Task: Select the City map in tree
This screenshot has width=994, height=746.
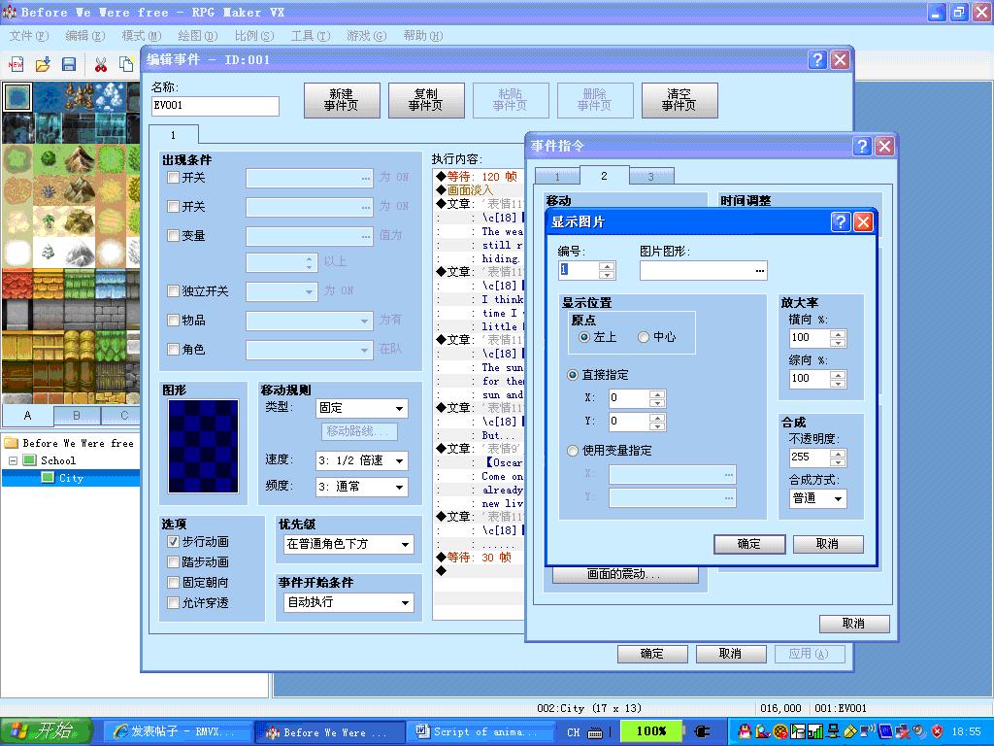Action: click(x=71, y=478)
